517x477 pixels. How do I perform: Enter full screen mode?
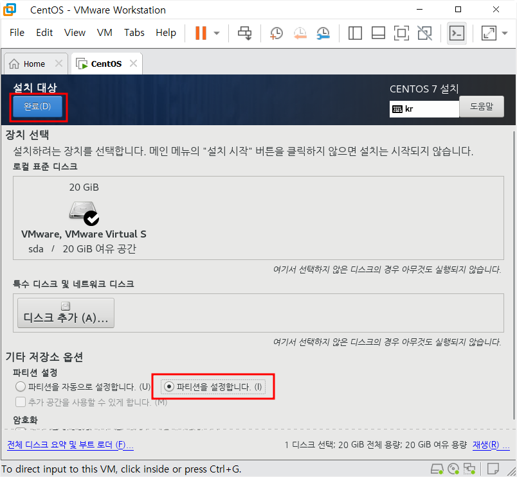tap(401, 33)
